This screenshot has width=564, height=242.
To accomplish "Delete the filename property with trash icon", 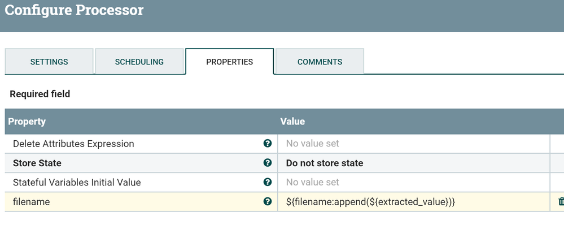I will pos(561,201).
